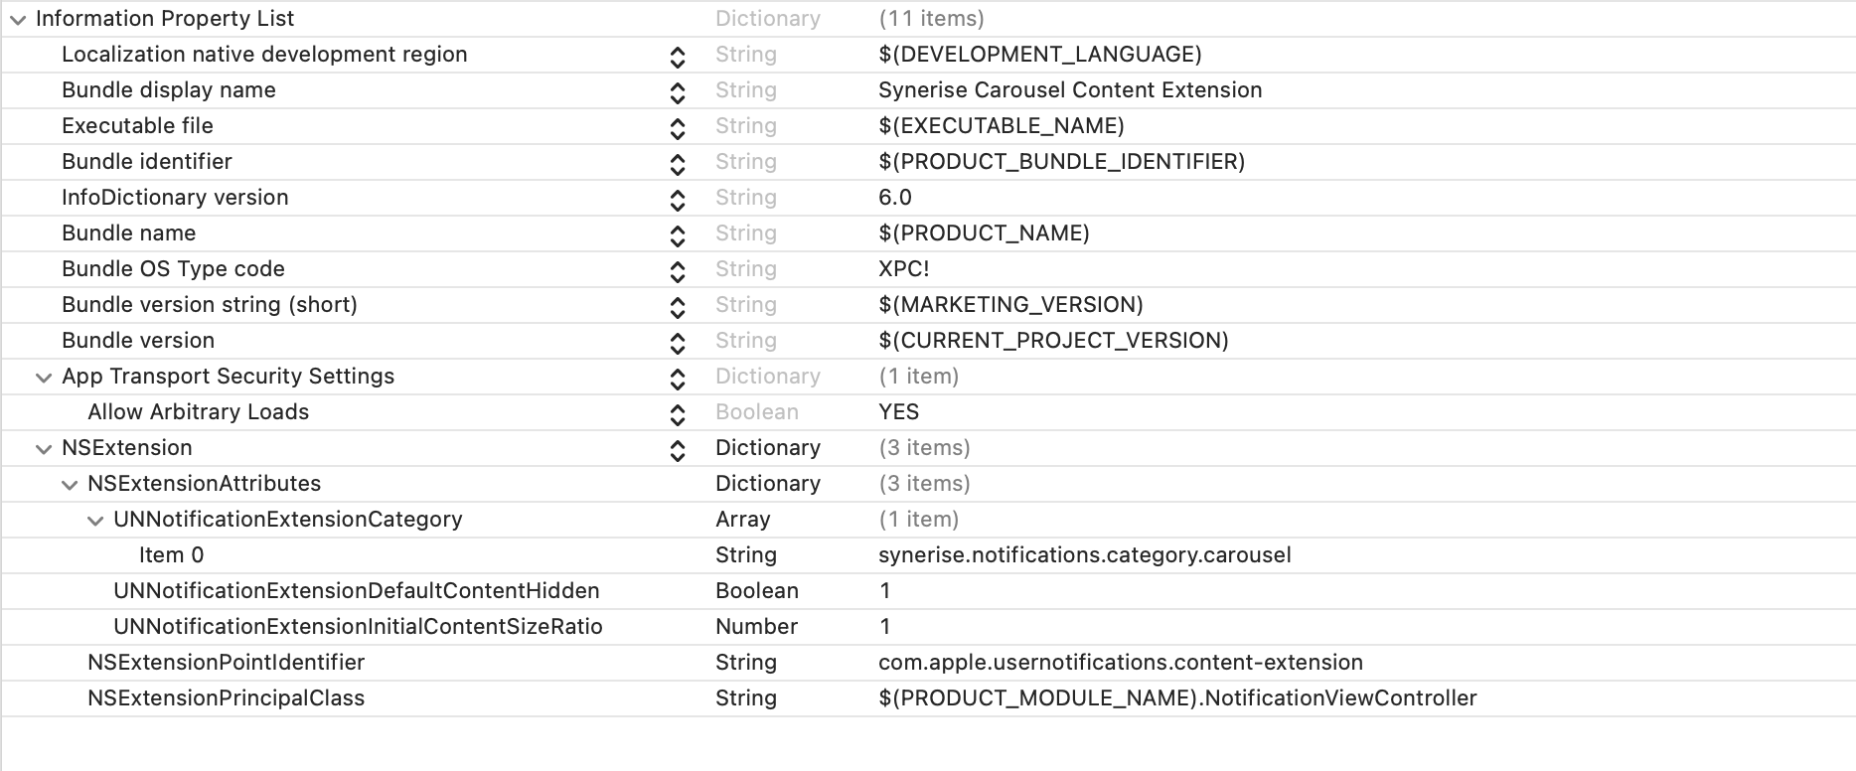Image resolution: width=1856 pixels, height=771 pixels.
Task: Collapse the Information Property List root row
Action: [x=18, y=19]
